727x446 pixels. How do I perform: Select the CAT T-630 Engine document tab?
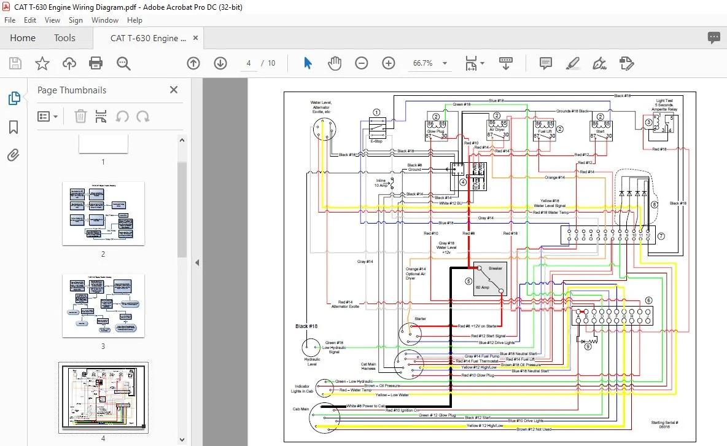point(148,38)
